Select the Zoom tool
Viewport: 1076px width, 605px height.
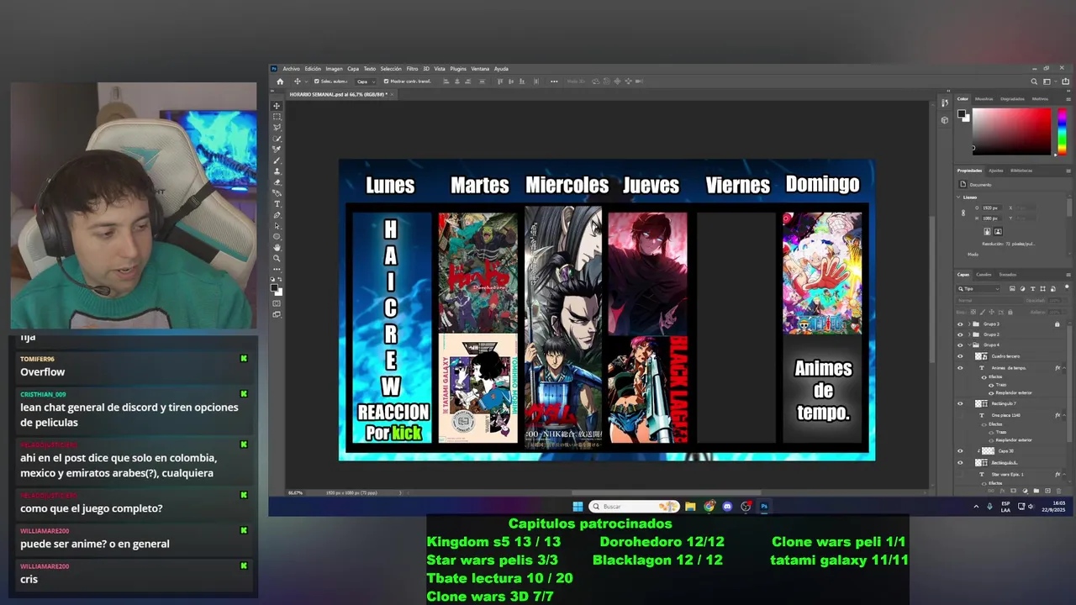275,259
